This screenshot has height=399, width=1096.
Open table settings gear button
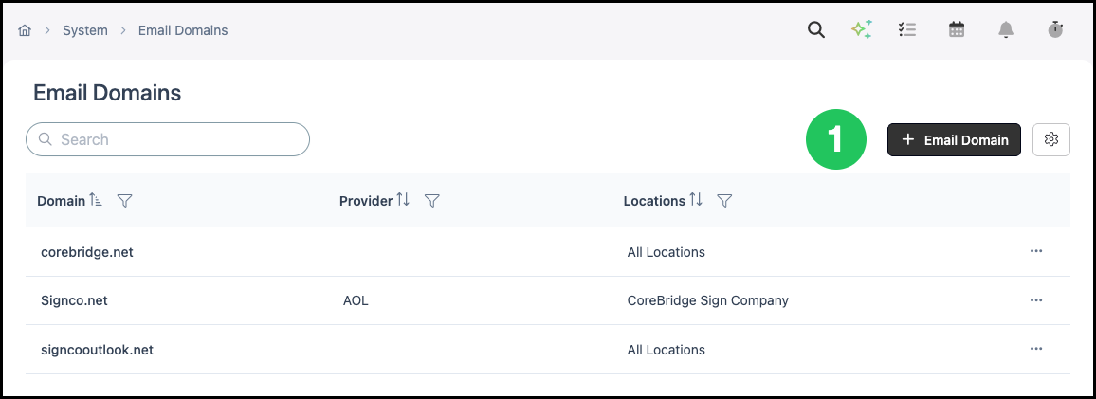point(1050,139)
